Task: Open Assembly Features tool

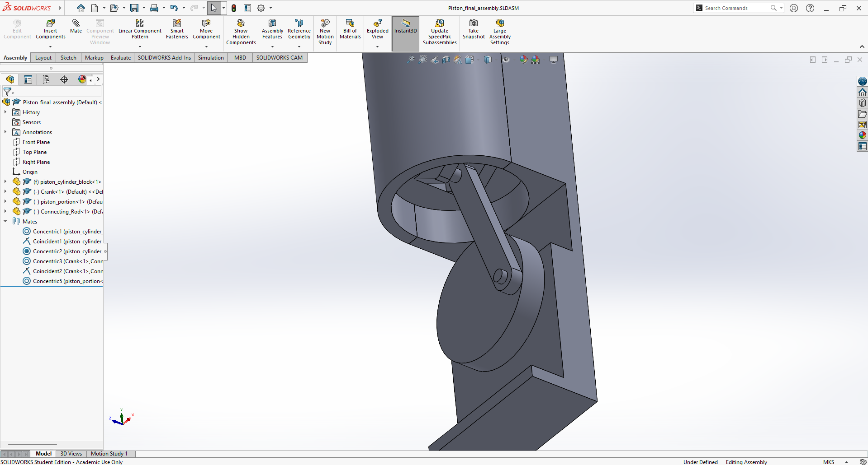Action: tap(272, 29)
